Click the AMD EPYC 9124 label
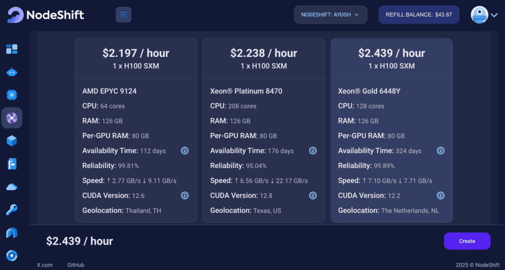The image size is (505, 270). [109, 91]
